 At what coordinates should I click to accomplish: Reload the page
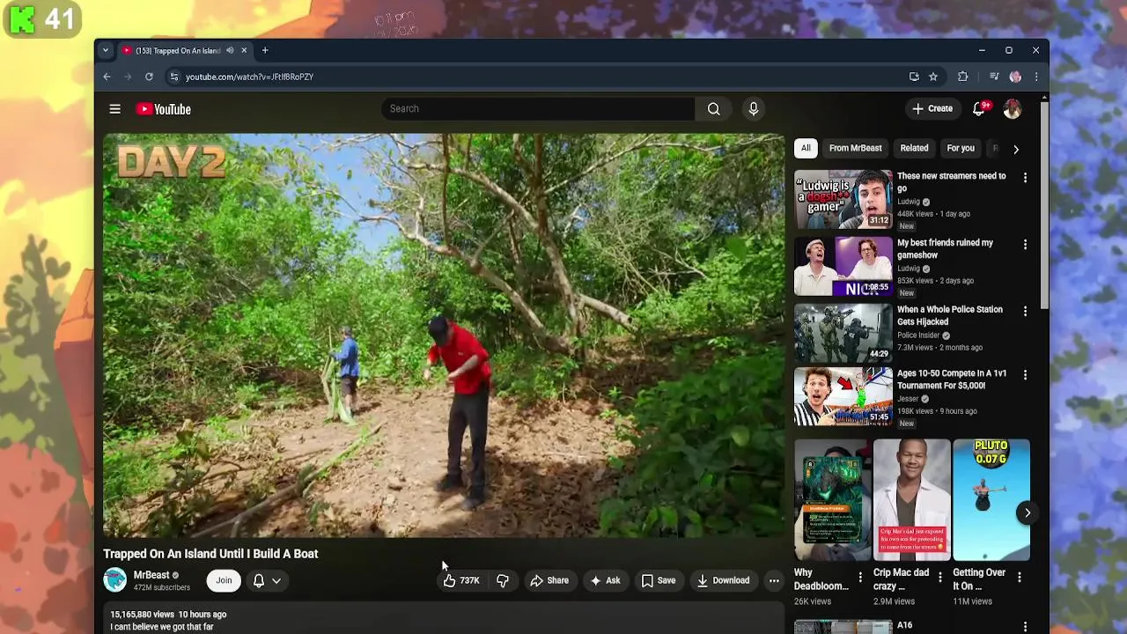(149, 77)
